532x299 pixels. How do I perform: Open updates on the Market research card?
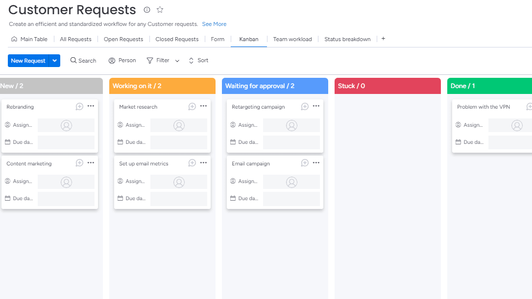[x=192, y=106]
